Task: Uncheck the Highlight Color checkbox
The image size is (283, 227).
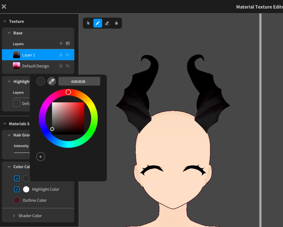Action: (17, 189)
